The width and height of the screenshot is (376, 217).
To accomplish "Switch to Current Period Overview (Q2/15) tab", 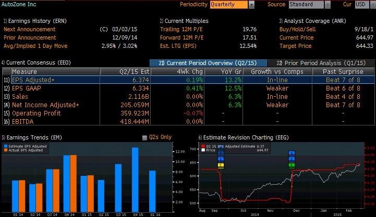I will (x=208, y=63).
